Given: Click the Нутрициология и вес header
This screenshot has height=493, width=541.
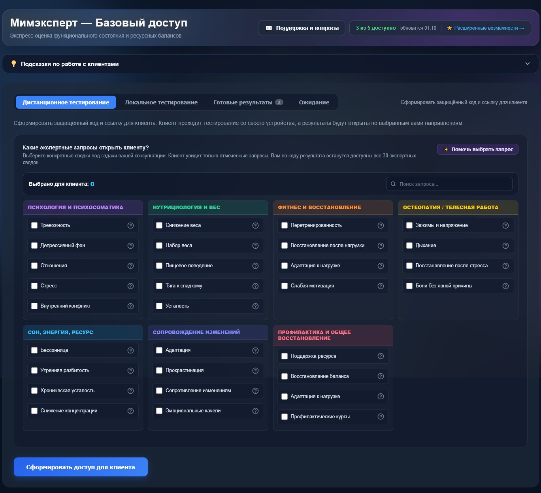Looking at the screenshot, I should pos(208,207).
